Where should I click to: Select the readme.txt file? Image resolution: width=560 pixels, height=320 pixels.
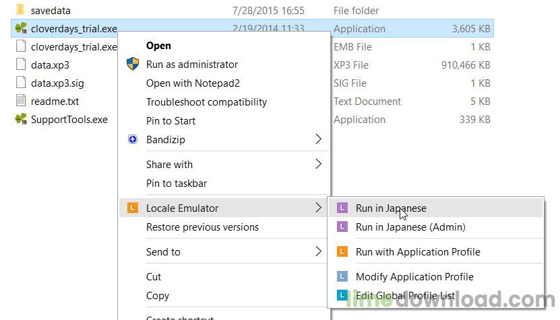[54, 102]
